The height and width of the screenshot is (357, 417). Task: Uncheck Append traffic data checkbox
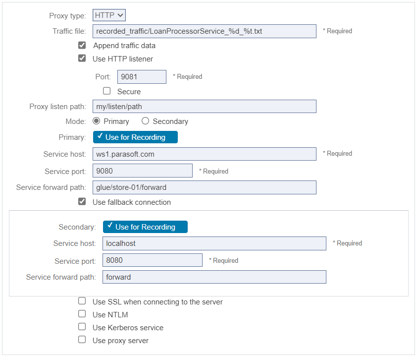coord(82,45)
